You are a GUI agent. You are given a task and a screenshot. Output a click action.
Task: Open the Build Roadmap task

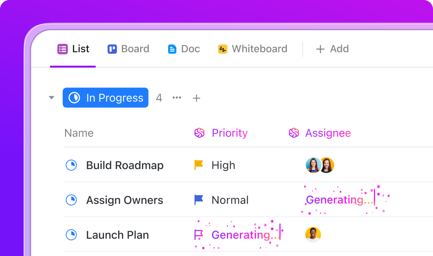click(x=125, y=165)
